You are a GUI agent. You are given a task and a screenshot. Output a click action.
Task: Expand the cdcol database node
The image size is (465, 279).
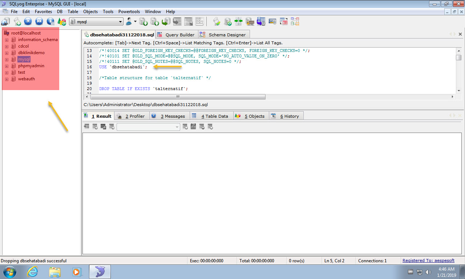point(7,46)
